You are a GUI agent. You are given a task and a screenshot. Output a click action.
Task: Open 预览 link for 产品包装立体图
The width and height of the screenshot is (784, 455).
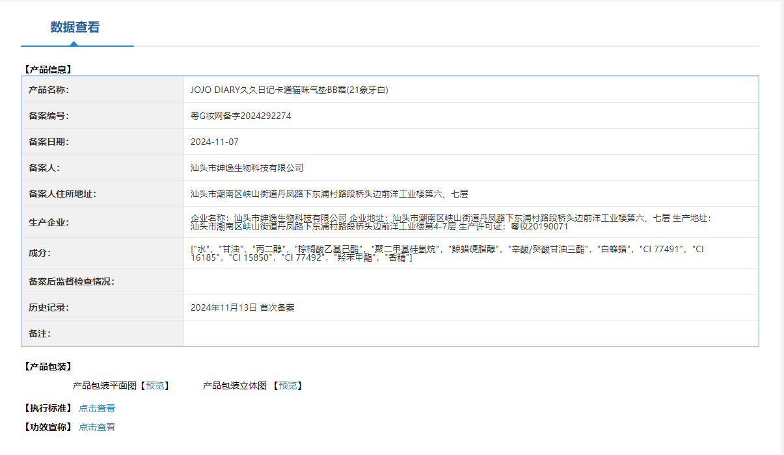(288, 385)
